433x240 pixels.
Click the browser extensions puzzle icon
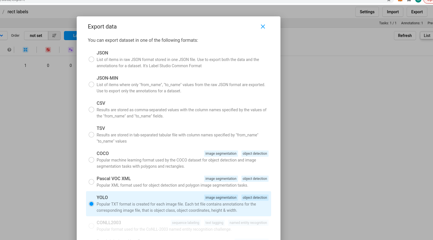pyautogui.click(x=409, y=1)
